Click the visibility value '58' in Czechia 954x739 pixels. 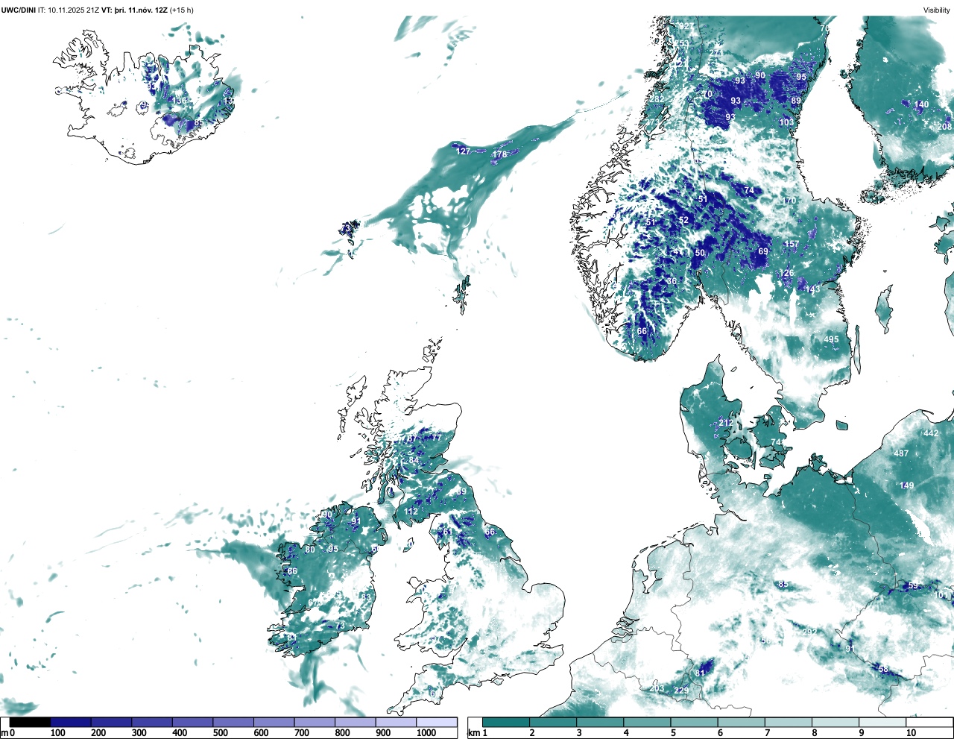coord(883,669)
